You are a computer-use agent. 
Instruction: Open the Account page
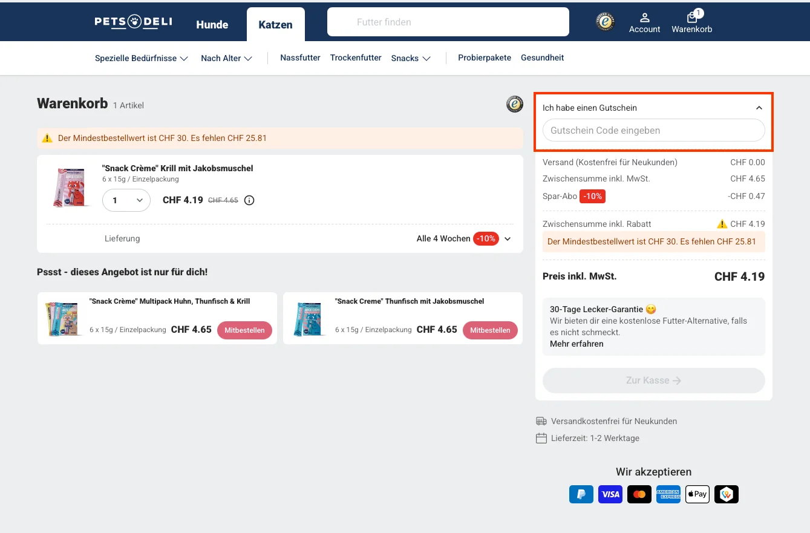click(644, 22)
